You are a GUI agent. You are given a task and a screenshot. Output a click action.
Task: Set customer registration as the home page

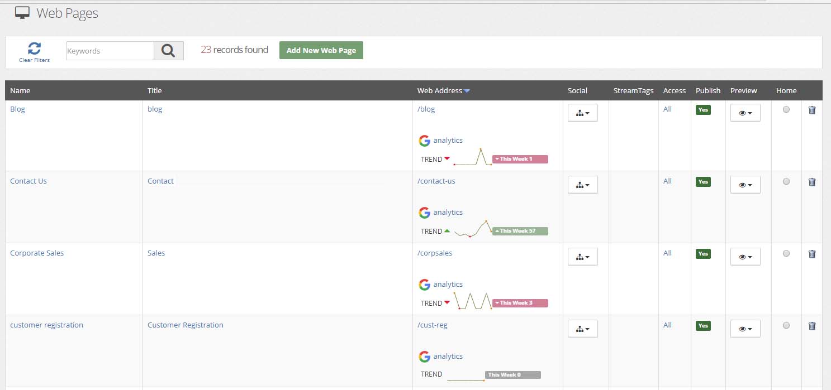(x=786, y=325)
